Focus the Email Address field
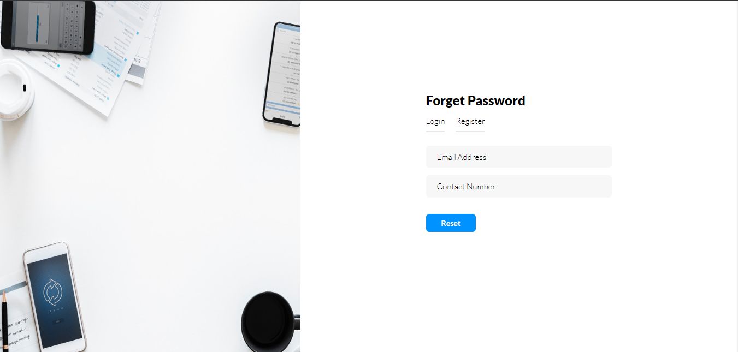The height and width of the screenshot is (352, 738). point(519,157)
